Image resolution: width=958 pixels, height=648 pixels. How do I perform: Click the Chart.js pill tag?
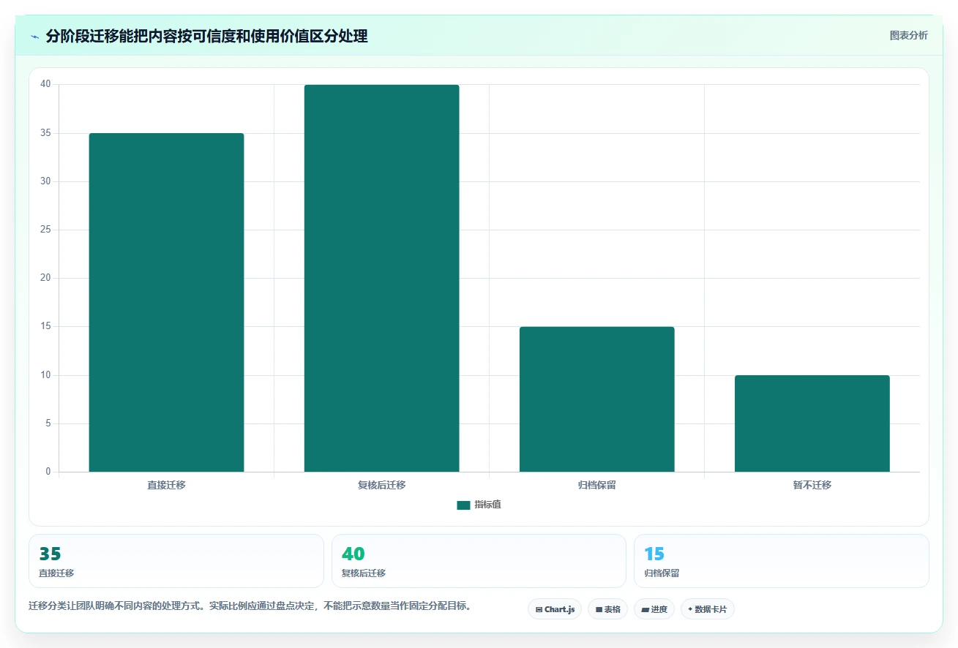click(555, 609)
